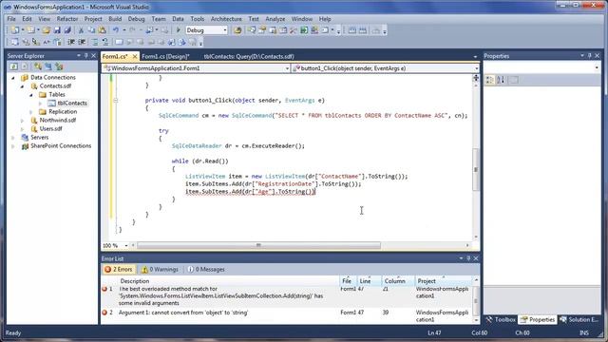Open the Solution Explorer bottom tab

tap(579, 319)
